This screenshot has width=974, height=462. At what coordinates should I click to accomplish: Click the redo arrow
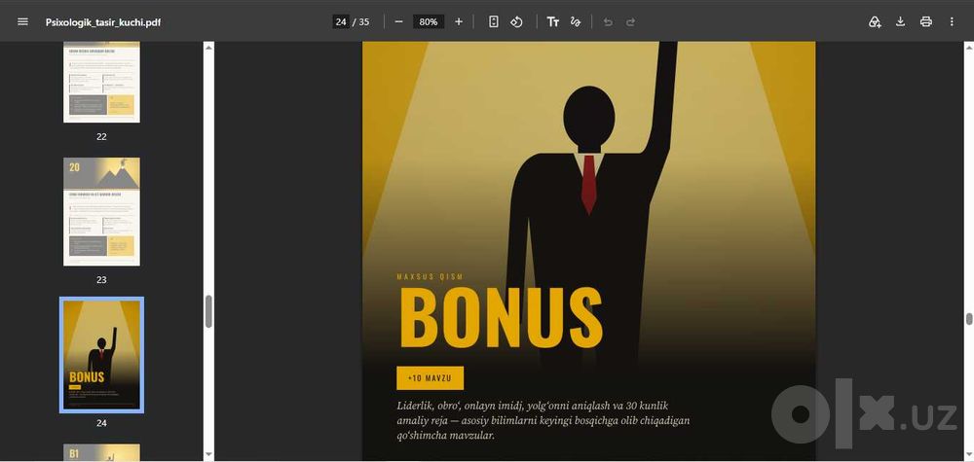630,21
